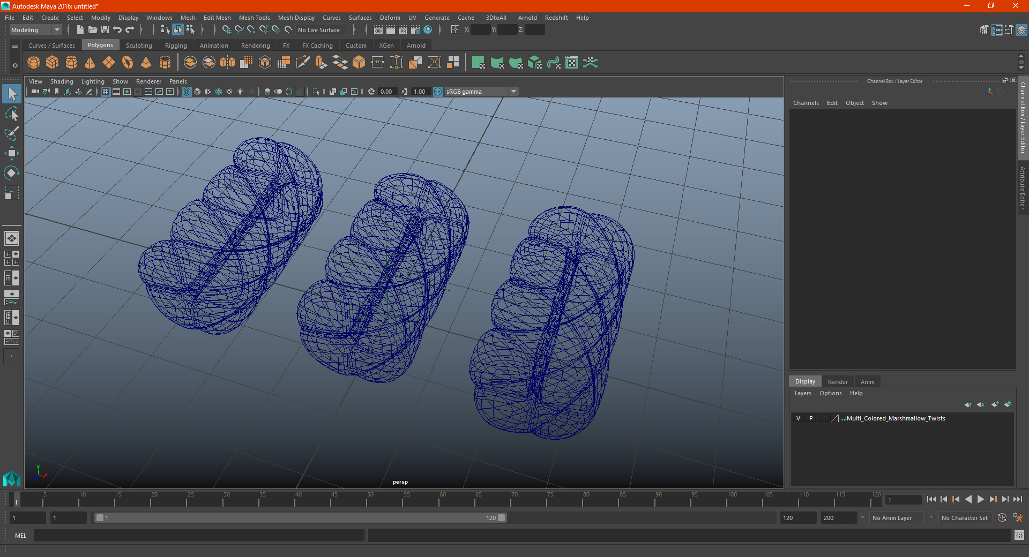Select the Rotate tool in toolbox
The height and width of the screenshot is (557, 1029).
(x=11, y=173)
